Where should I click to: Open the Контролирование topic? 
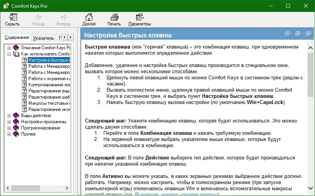pos(49,85)
